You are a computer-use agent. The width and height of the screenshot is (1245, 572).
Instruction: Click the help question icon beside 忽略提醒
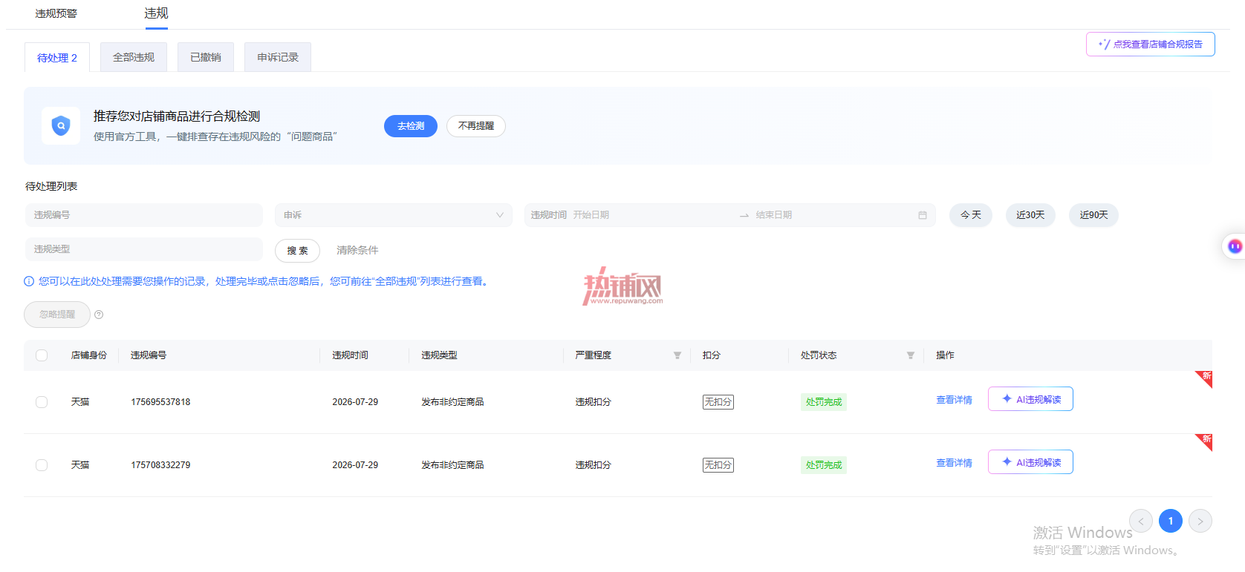tap(99, 315)
